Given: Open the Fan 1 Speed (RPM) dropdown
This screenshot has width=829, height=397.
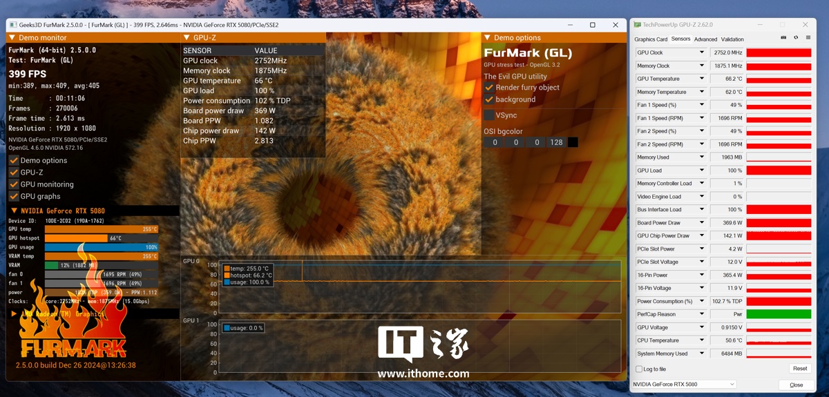Looking at the screenshot, I should (702, 118).
